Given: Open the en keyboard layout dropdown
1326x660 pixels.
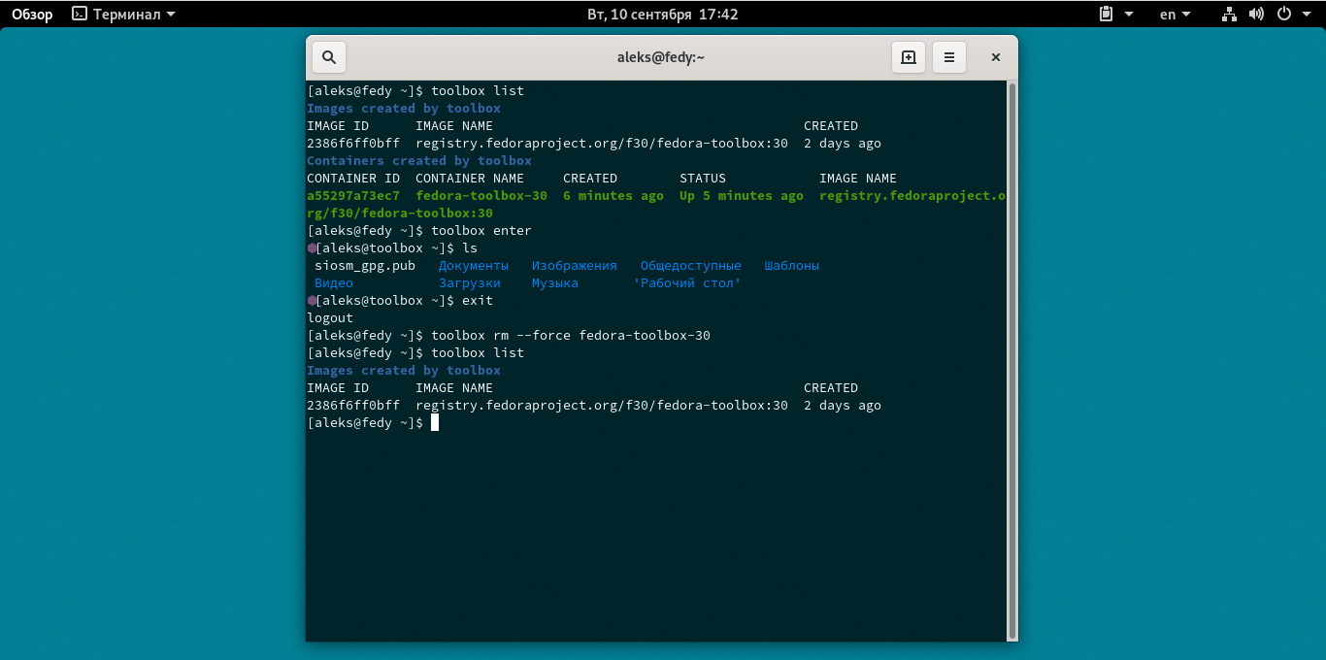Looking at the screenshot, I should [x=1175, y=15].
